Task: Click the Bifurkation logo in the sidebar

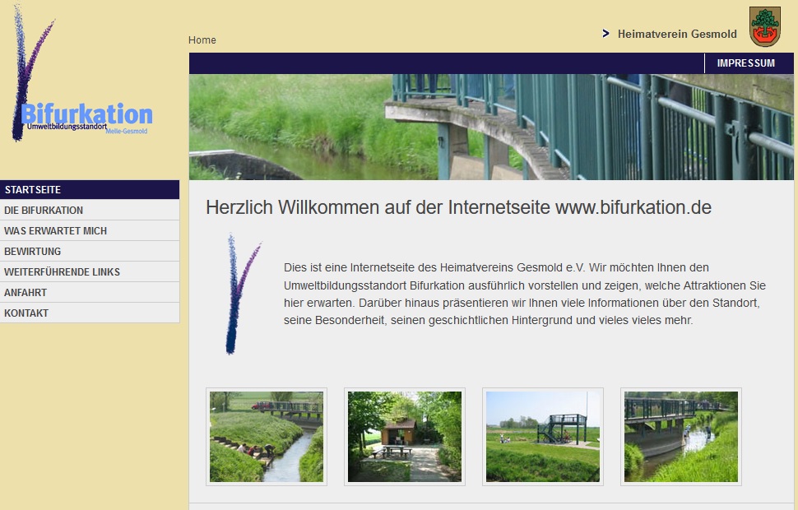Action: coord(81,74)
